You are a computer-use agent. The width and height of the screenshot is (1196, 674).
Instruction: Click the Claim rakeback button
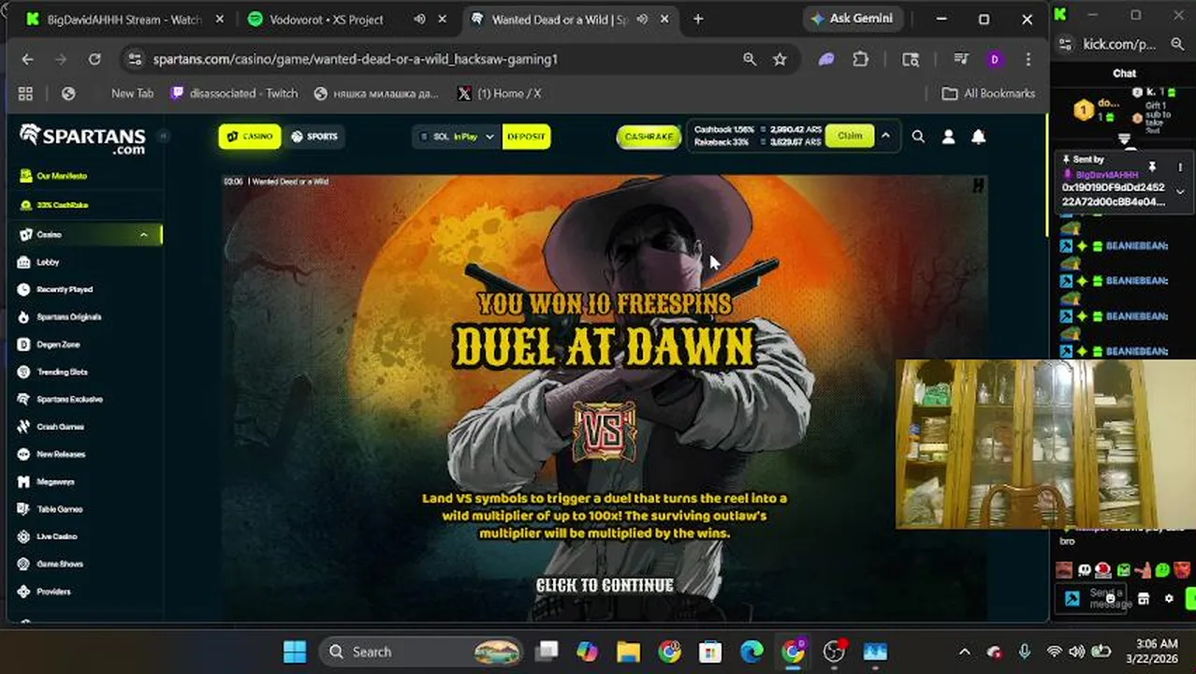pos(850,136)
